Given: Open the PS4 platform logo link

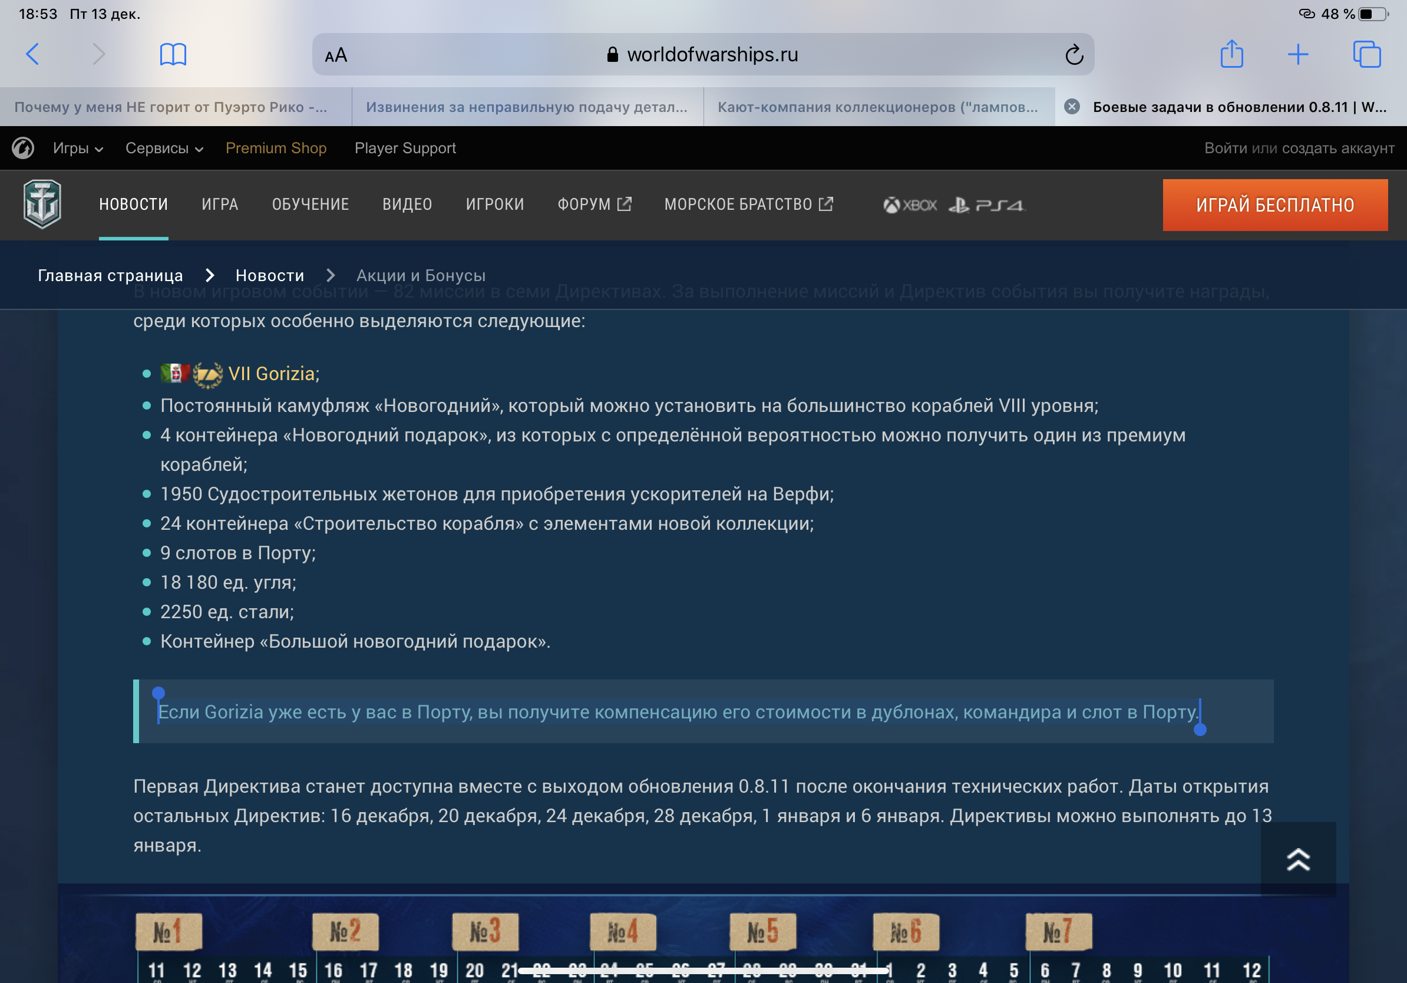Looking at the screenshot, I should [x=986, y=204].
